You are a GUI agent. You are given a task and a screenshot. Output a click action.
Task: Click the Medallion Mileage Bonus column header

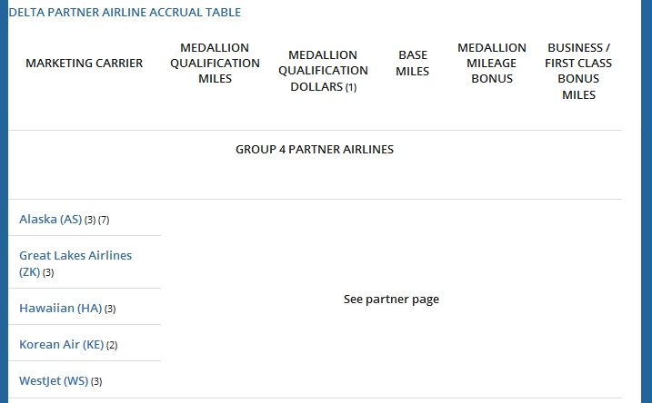(x=491, y=64)
